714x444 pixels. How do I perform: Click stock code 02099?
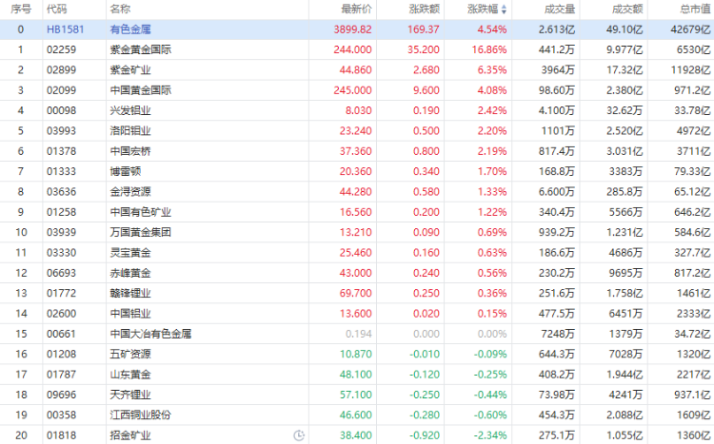tap(62, 90)
